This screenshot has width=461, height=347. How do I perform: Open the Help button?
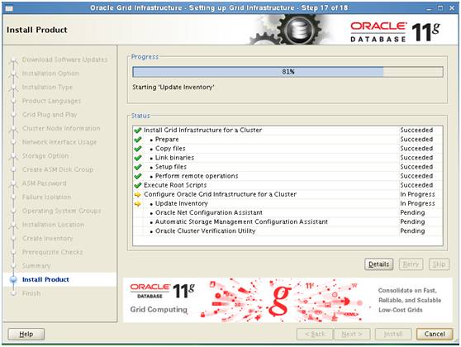coord(26,334)
